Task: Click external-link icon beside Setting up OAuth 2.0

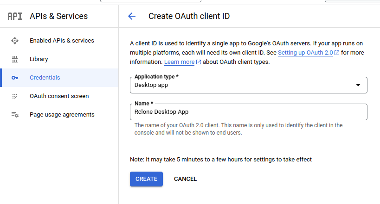Action: pyautogui.click(x=337, y=53)
